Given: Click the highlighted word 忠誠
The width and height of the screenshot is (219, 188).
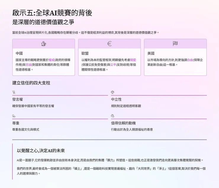Looking at the screenshot, I should [x=28, y=65].
